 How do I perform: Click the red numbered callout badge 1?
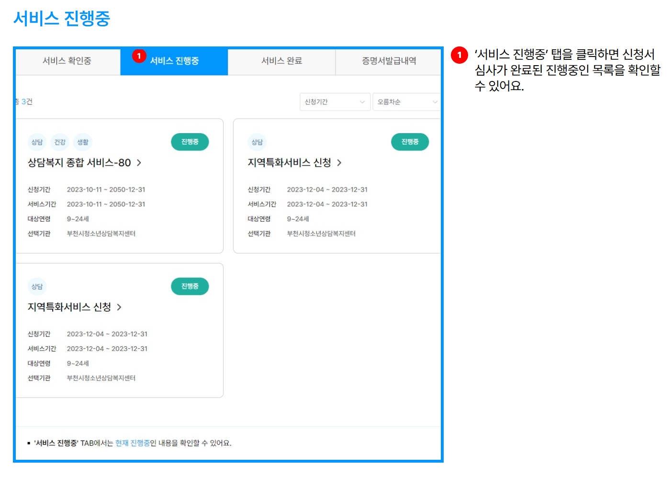pyautogui.click(x=139, y=56)
